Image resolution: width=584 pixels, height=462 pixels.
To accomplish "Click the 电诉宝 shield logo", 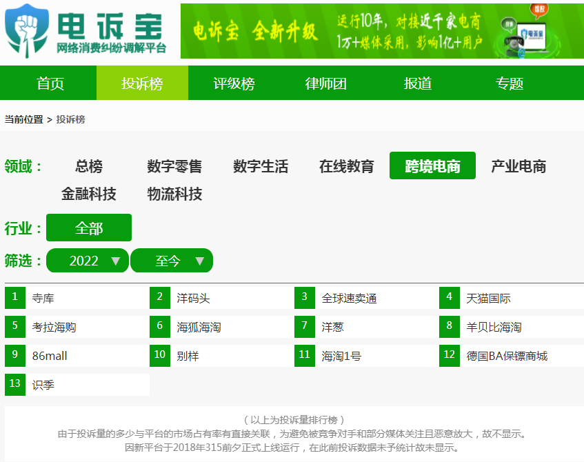I will click(x=27, y=30).
